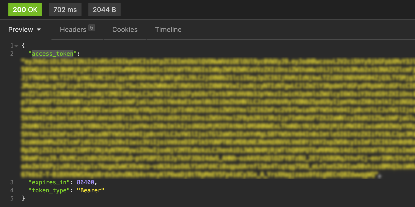Image resolution: width=415 pixels, height=207 pixels.
Task: Click the "token_type" key
Action: coord(49,190)
